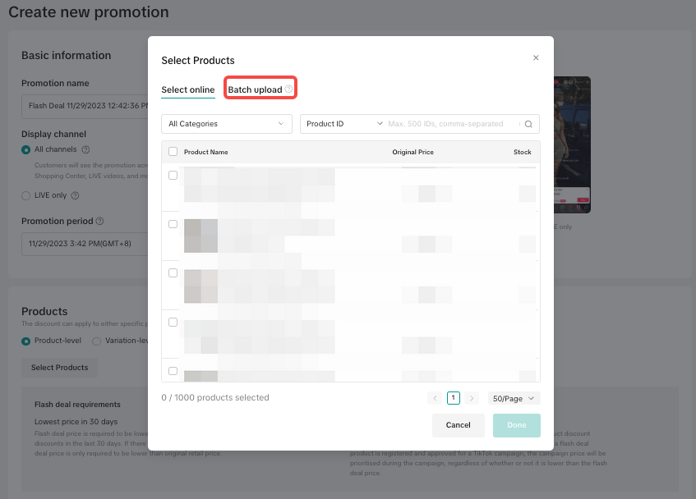This screenshot has width=696, height=499.
Task: Click the product ID search input field
Action: pyautogui.click(x=452, y=124)
